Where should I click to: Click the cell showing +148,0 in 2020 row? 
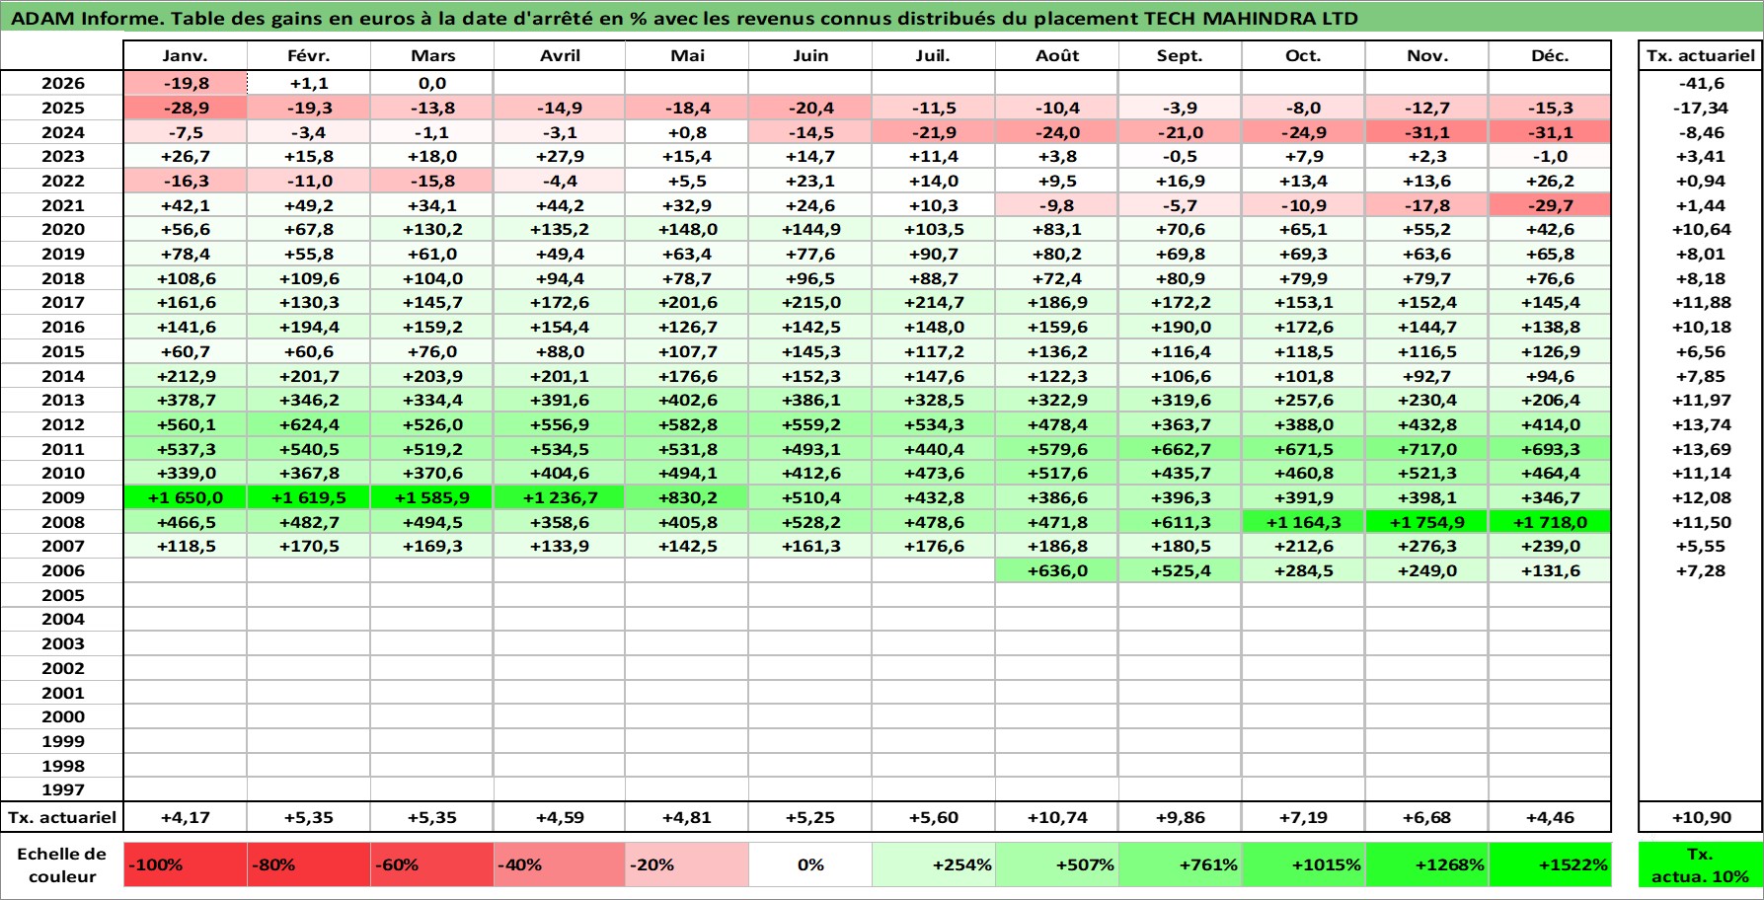point(687,230)
